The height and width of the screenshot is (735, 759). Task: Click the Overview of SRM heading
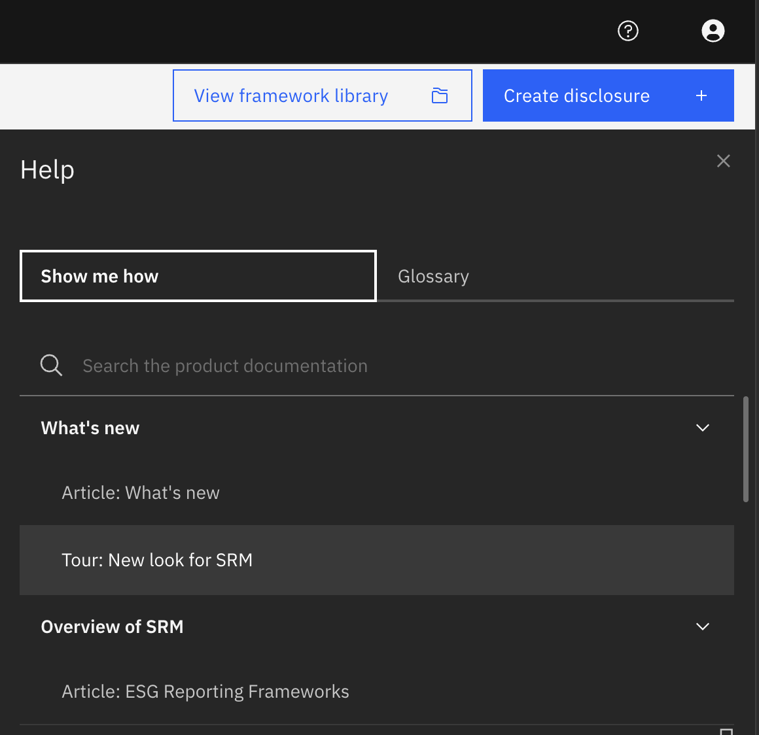(113, 626)
